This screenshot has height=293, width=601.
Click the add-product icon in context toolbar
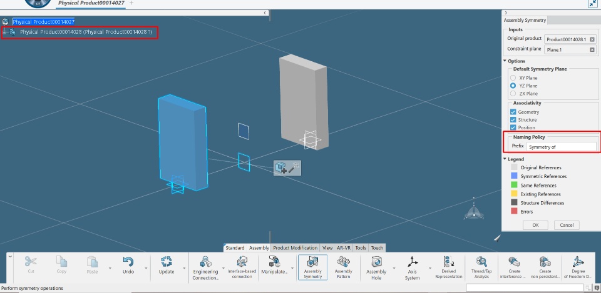pyautogui.click(x=281, y=167)
